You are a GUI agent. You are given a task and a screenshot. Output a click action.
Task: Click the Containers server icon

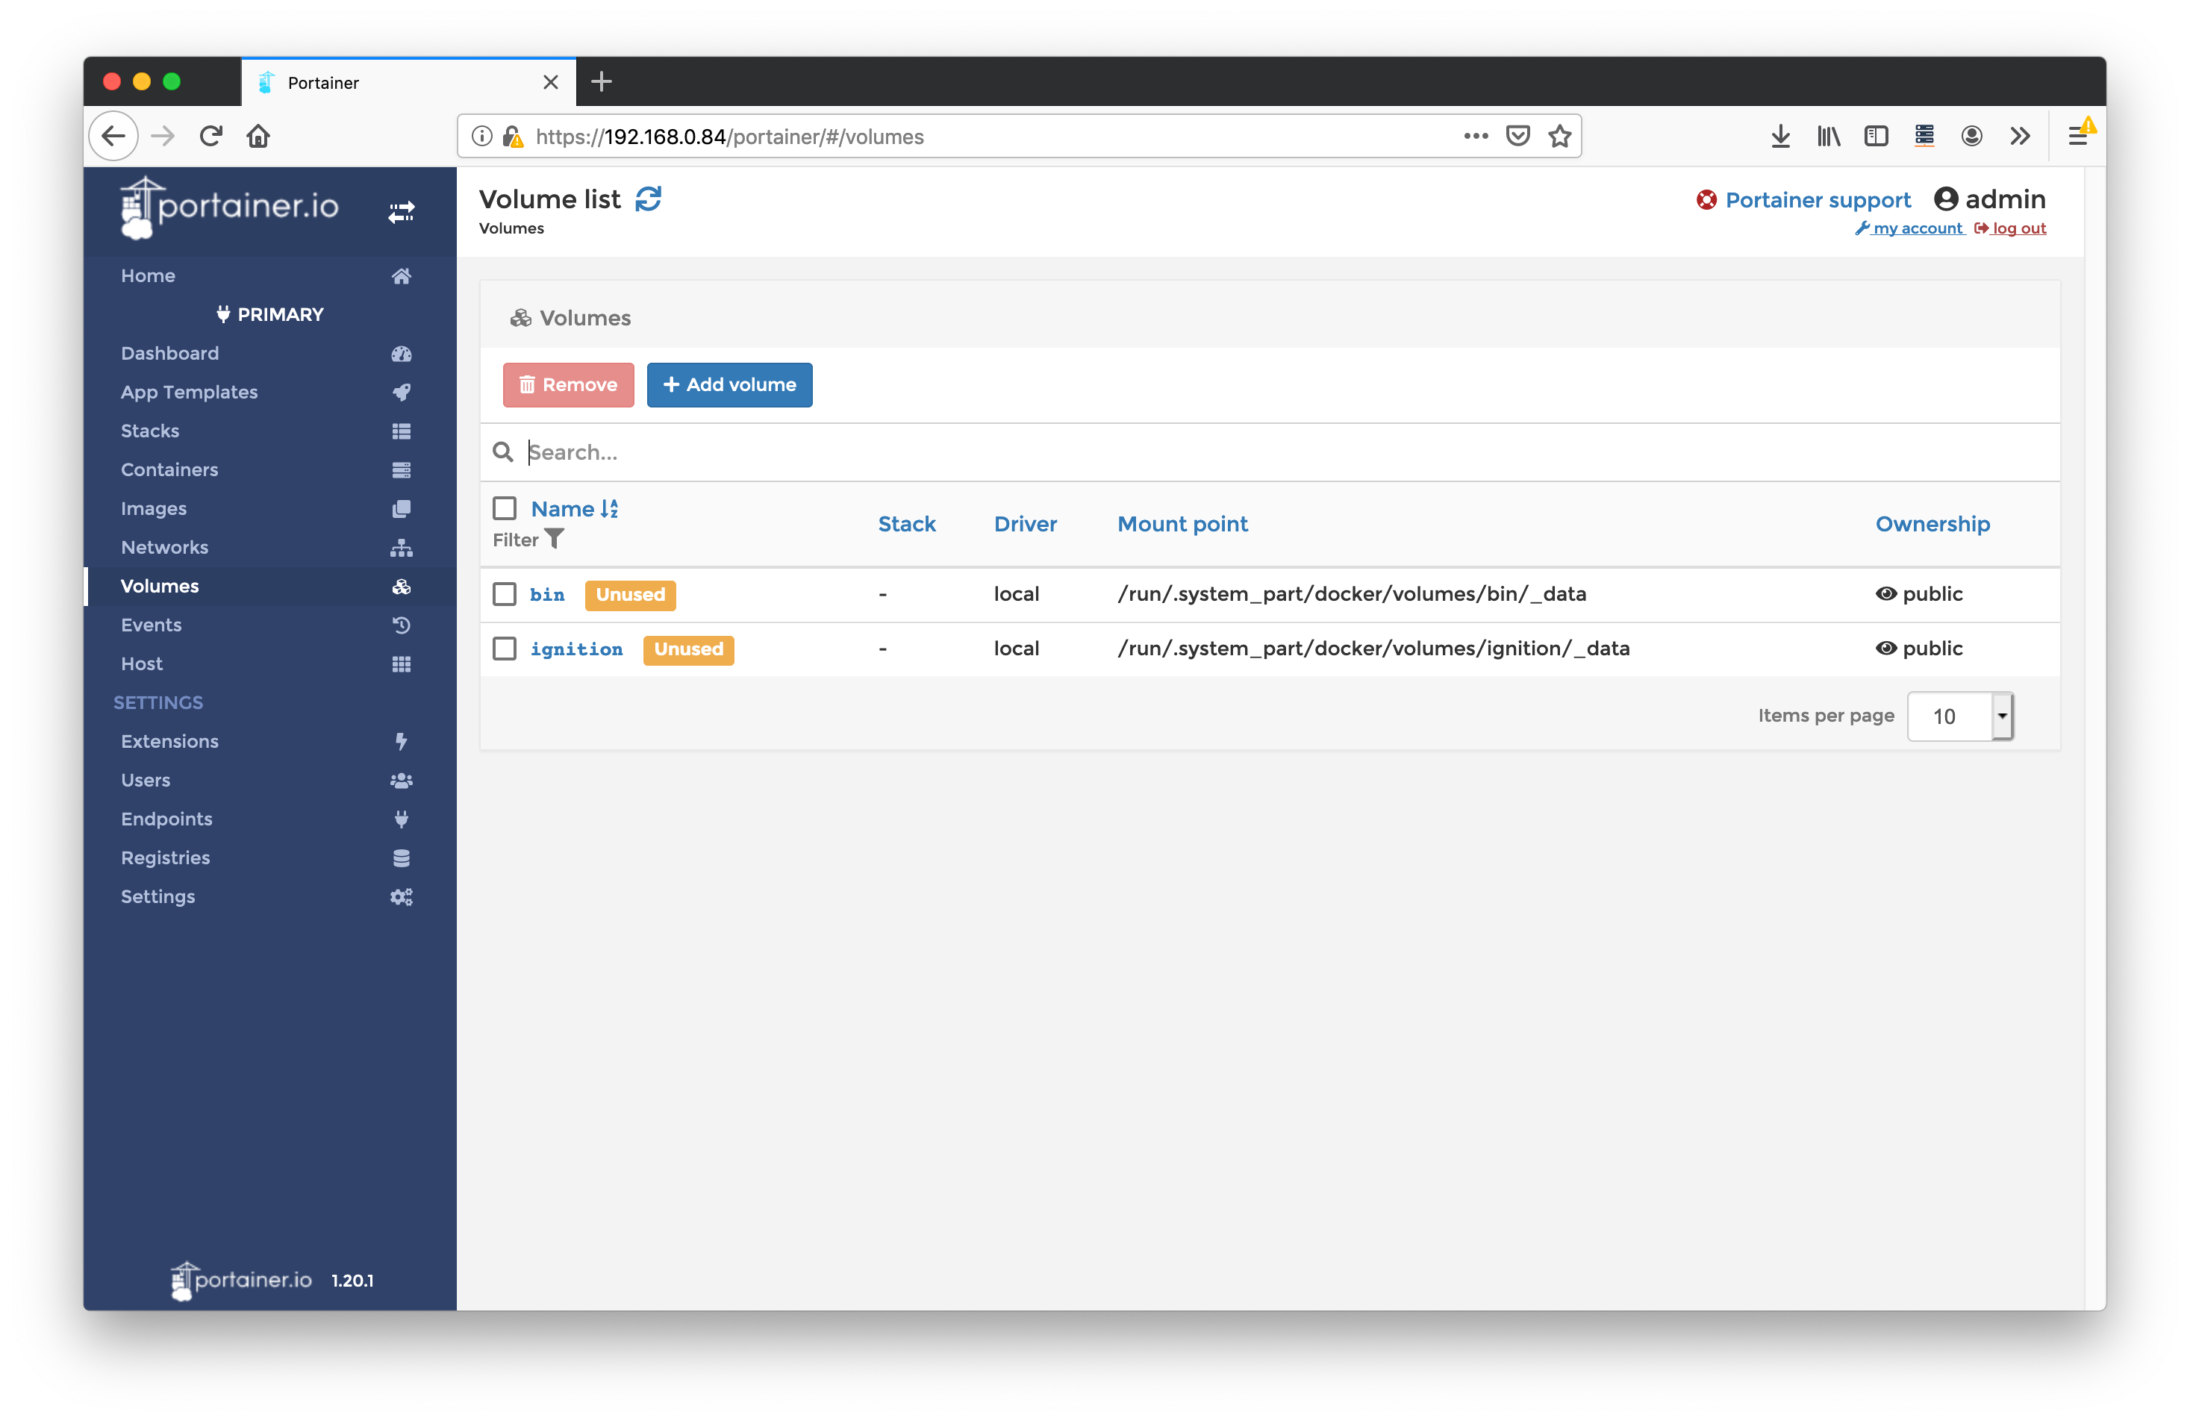401,469
